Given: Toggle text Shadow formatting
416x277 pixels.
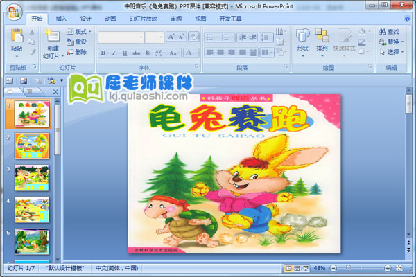Looking at the screenshot, I should click(x=148, y=53).
